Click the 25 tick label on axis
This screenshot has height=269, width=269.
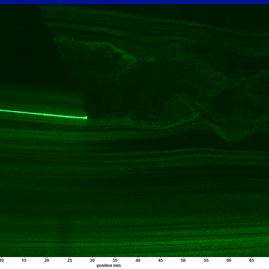69,260
